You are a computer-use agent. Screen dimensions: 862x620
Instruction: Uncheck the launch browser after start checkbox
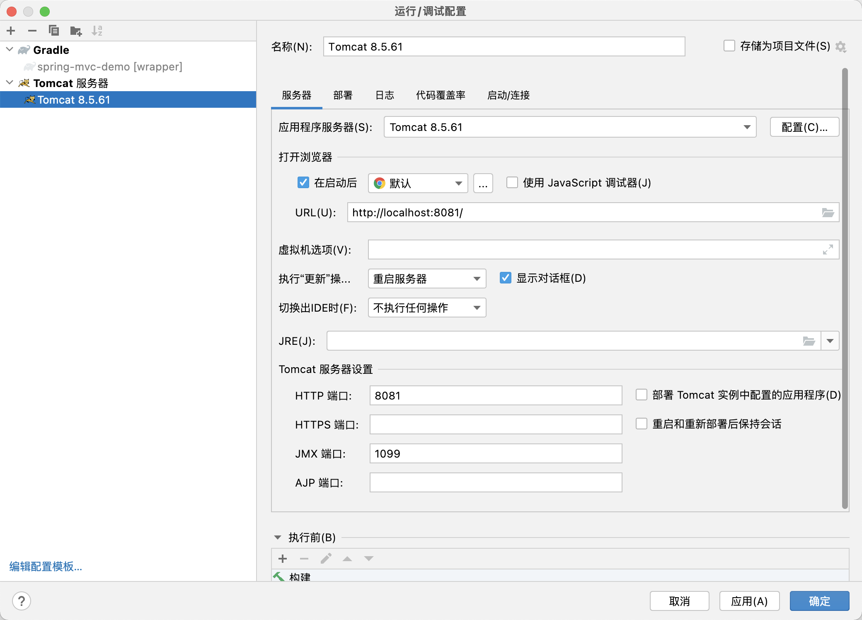coord(303,183)
